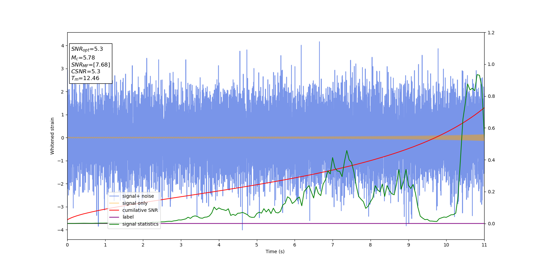The width and height of the screenshot is (538, 269).
Task: Click the left axis tick label 0
Action: coord(63,138)
